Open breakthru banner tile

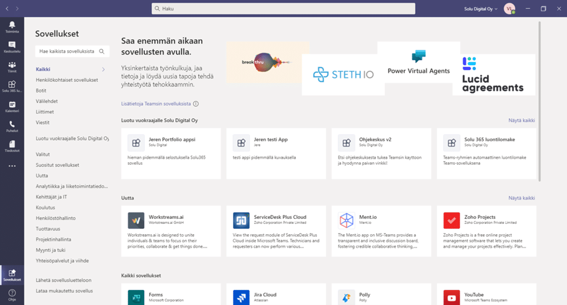(x=268, y=62)
